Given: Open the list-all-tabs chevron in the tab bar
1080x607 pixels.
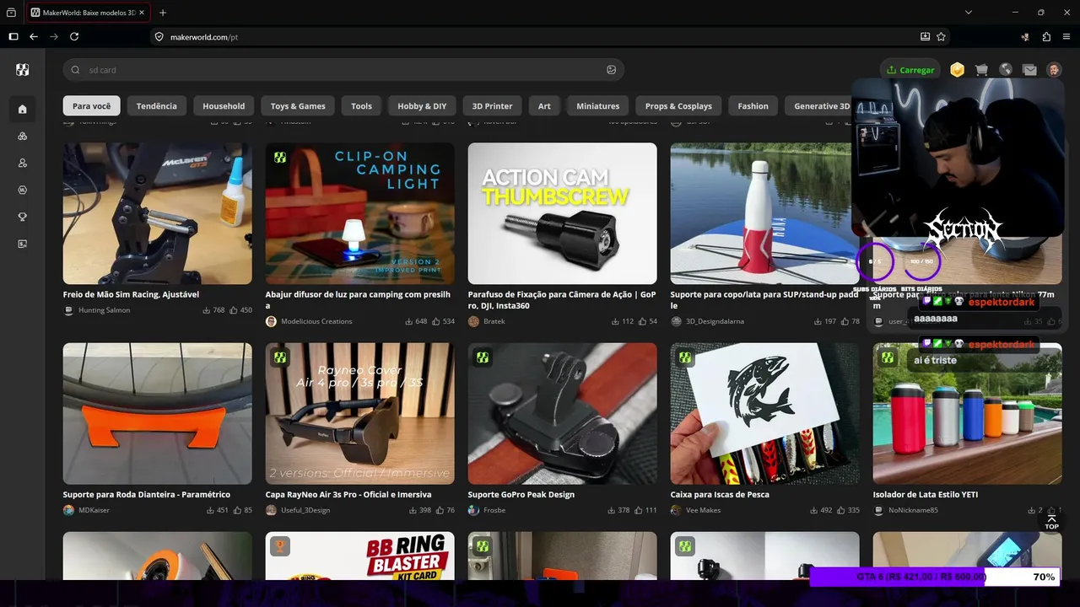Looking at the screenshot, I should click(969, 13).
